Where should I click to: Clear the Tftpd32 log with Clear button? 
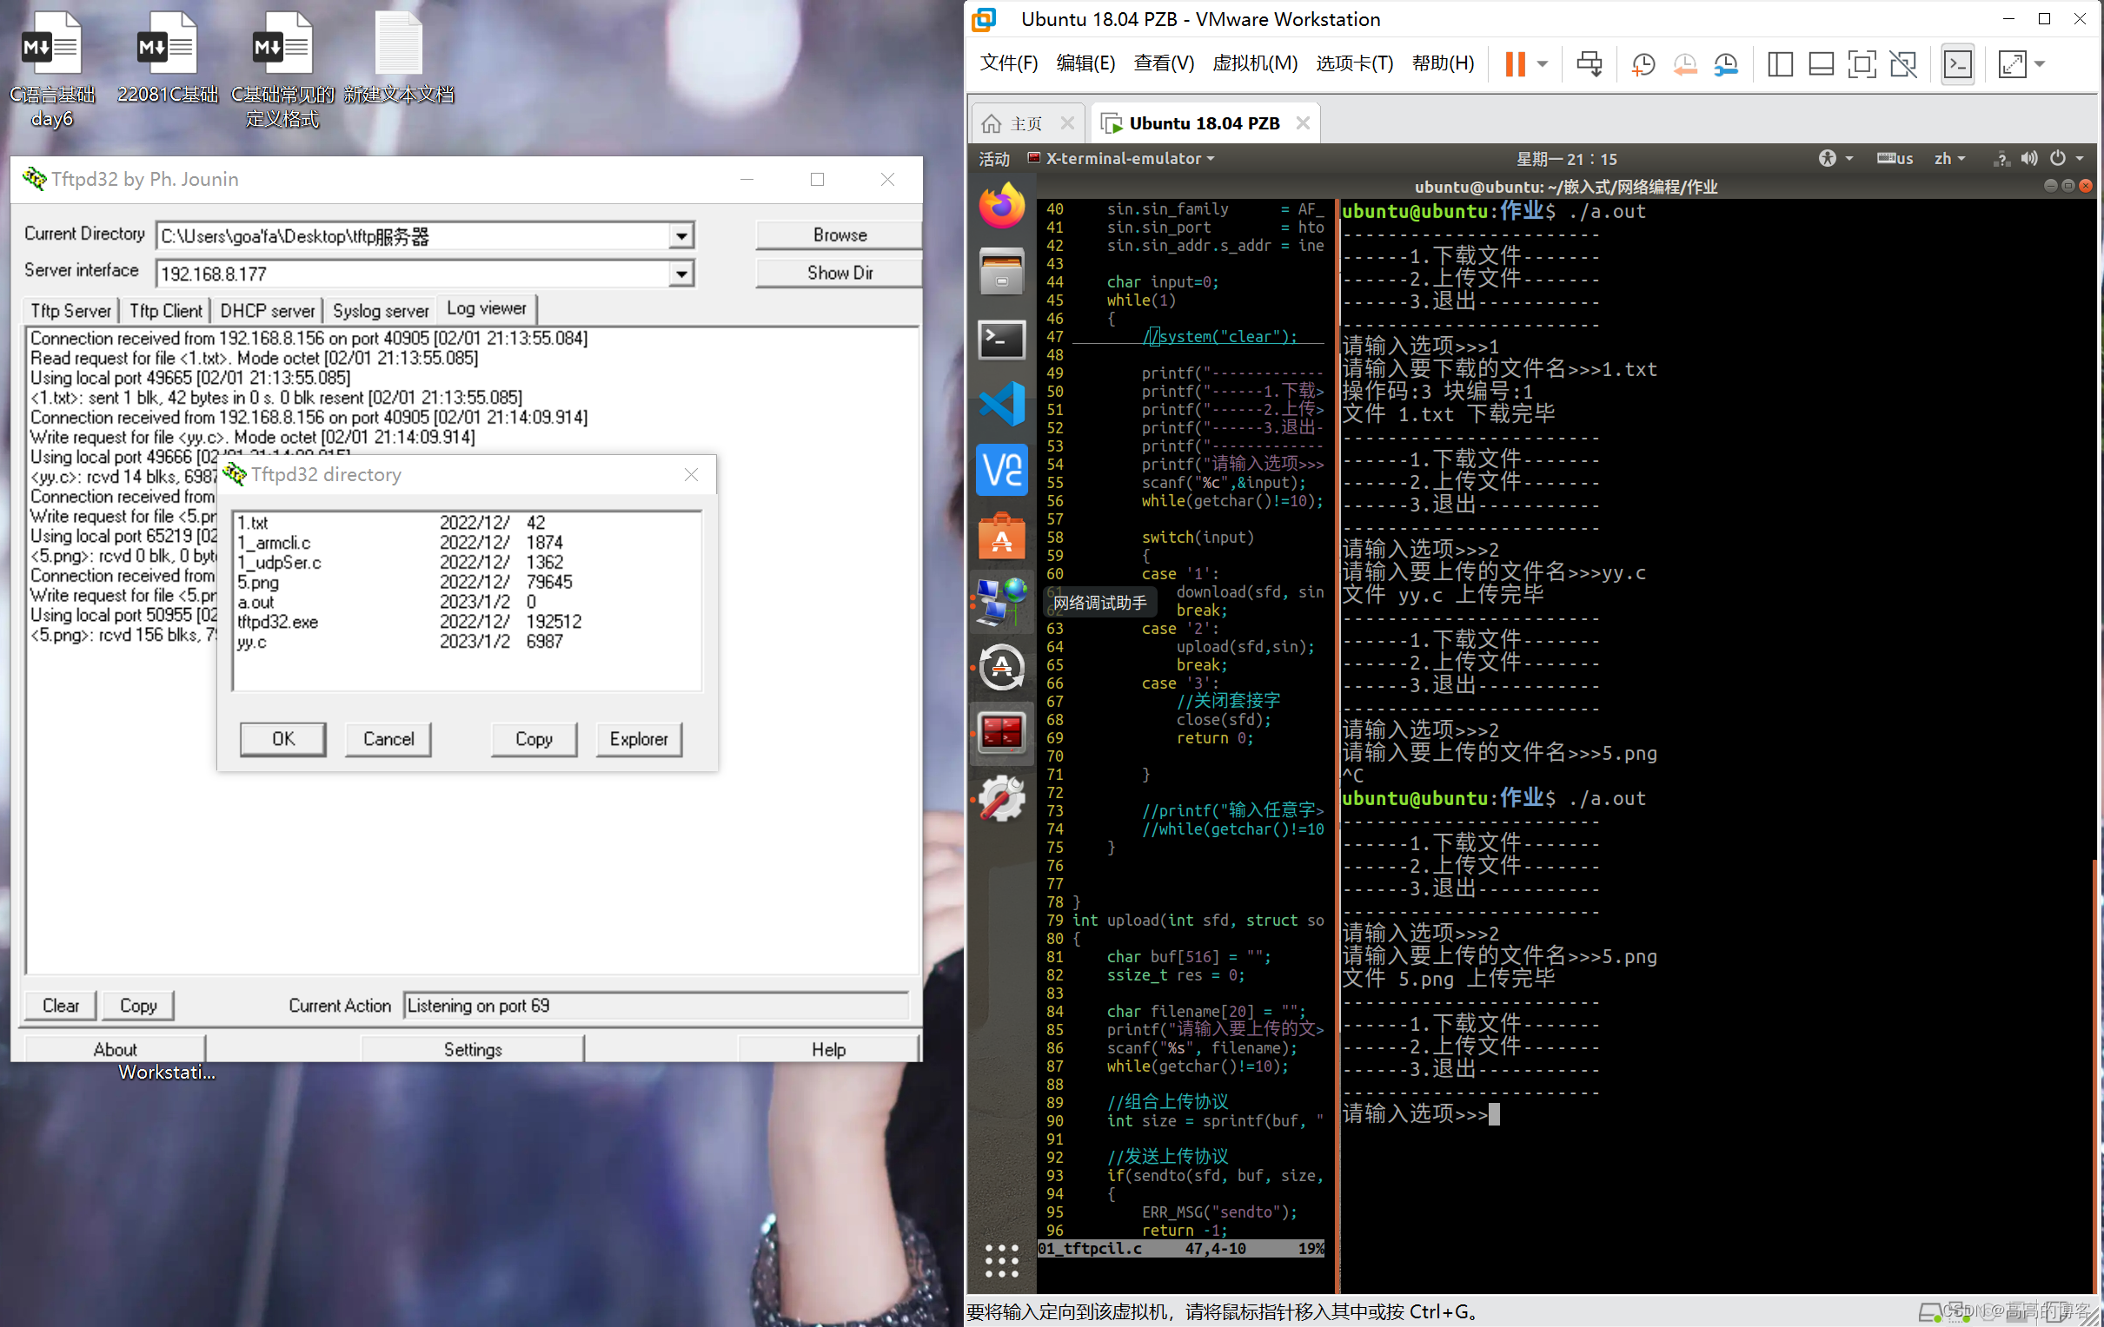click(x=60, y=1006)
